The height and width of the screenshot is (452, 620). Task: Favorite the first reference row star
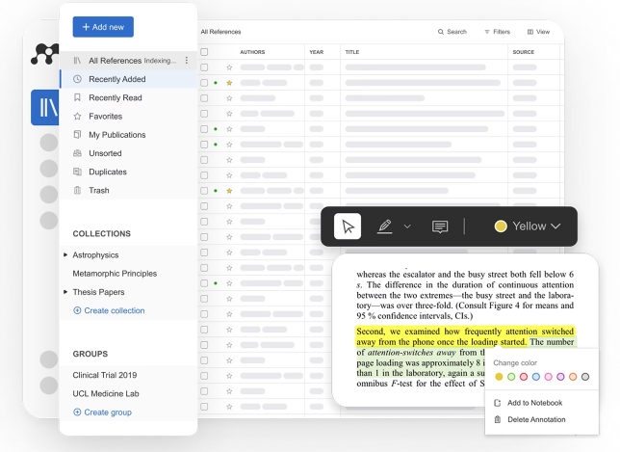(229, 67)
